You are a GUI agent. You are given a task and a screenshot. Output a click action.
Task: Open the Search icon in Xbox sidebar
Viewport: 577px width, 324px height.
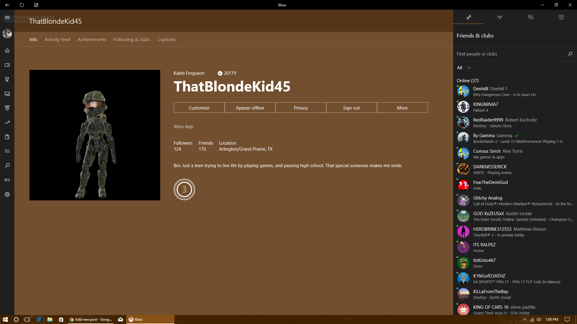click(7, 165)
